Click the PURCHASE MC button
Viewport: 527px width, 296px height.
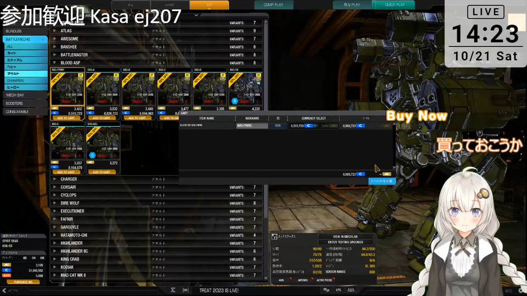[23, 282]
